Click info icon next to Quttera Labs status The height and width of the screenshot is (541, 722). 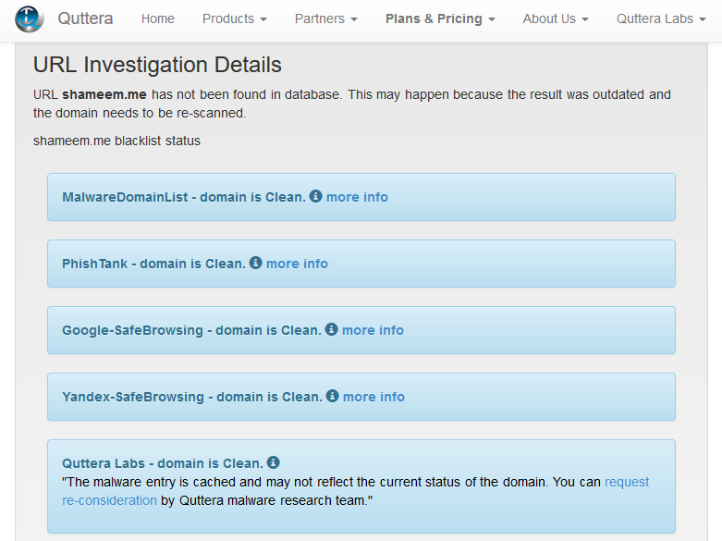(273, 462)
